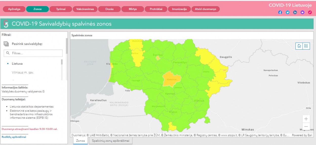Screen dimensions: 316x145
Task: Click the Filtras search field
Action: click(35, 53)
